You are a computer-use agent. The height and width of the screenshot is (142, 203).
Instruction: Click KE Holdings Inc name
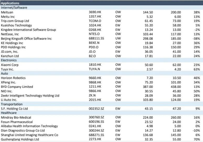coord(12,43)
